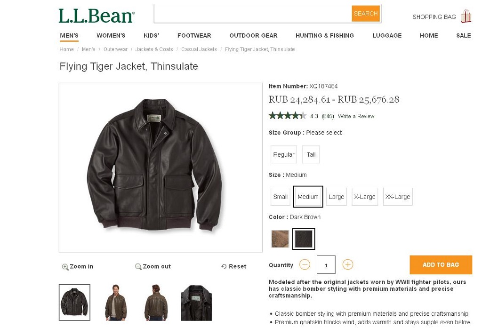Screen dimensions: 482x336
Task: Open the Footwear navigation menu
Action: click(194, 36)
